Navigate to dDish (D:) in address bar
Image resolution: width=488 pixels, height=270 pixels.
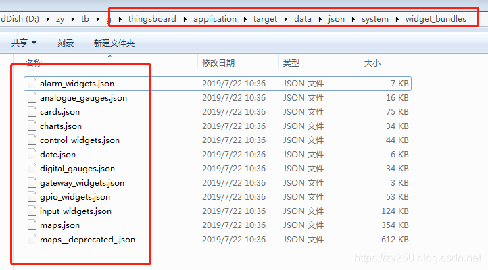(x=20, y=19)
